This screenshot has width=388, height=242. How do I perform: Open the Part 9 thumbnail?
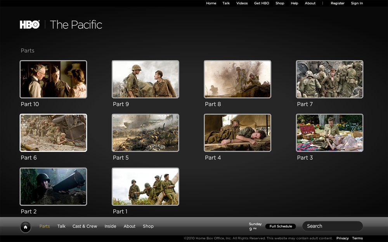(145, 79)
